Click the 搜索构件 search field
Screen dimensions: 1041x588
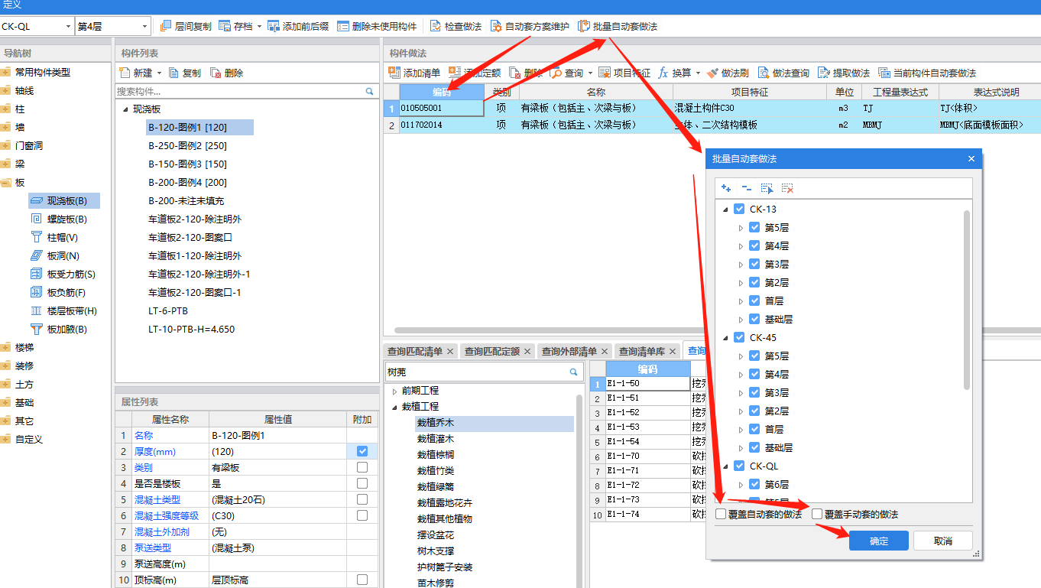(246, 91)
